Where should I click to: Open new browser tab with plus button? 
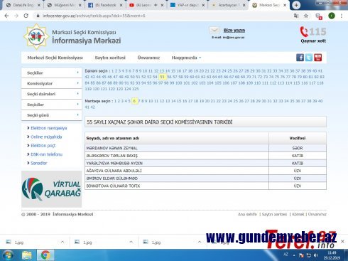tap(296, 5)
